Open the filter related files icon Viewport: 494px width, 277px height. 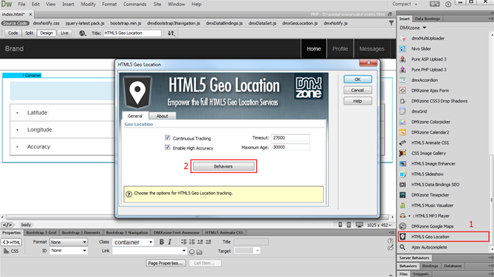coord(391,23)
